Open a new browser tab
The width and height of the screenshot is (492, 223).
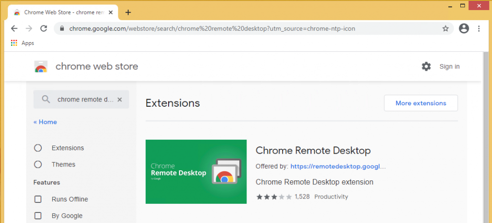pyautogui.click(x=128, y=12)
